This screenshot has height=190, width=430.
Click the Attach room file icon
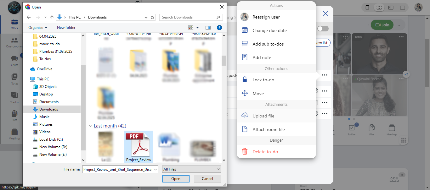[x=245, y=129]
